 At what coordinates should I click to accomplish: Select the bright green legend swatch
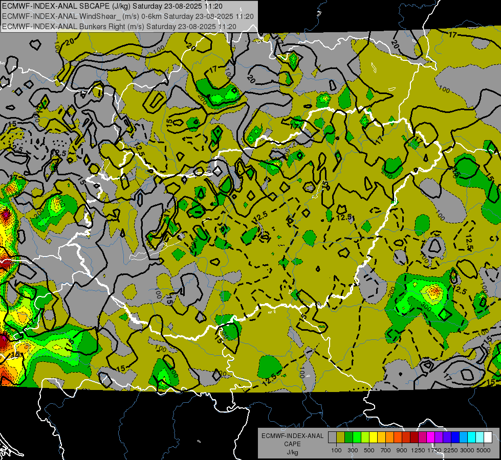click(357, 438)
